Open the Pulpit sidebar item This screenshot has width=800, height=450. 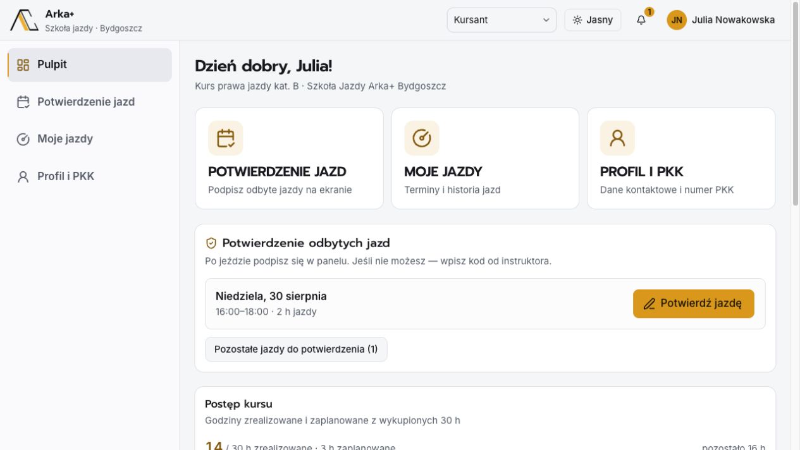click(90, 64)
